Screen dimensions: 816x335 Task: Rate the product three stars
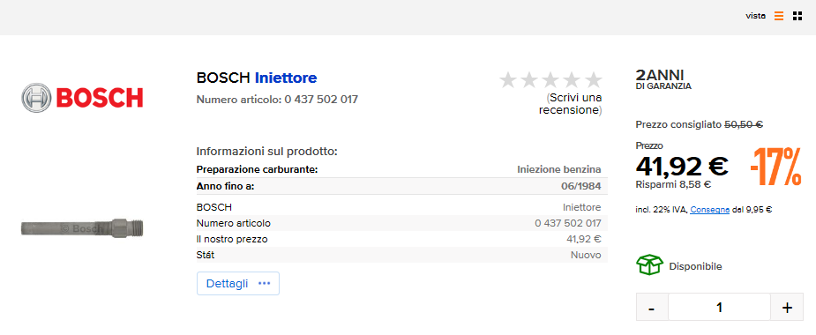550,80
